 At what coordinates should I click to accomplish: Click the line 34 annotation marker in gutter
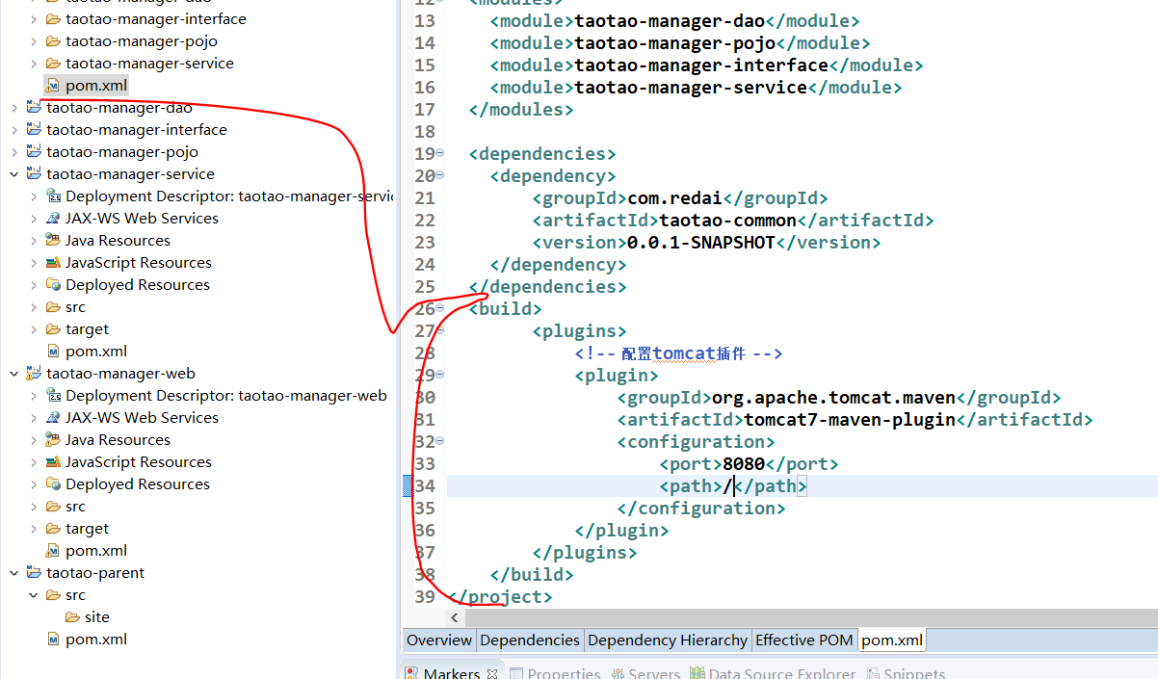408,486
